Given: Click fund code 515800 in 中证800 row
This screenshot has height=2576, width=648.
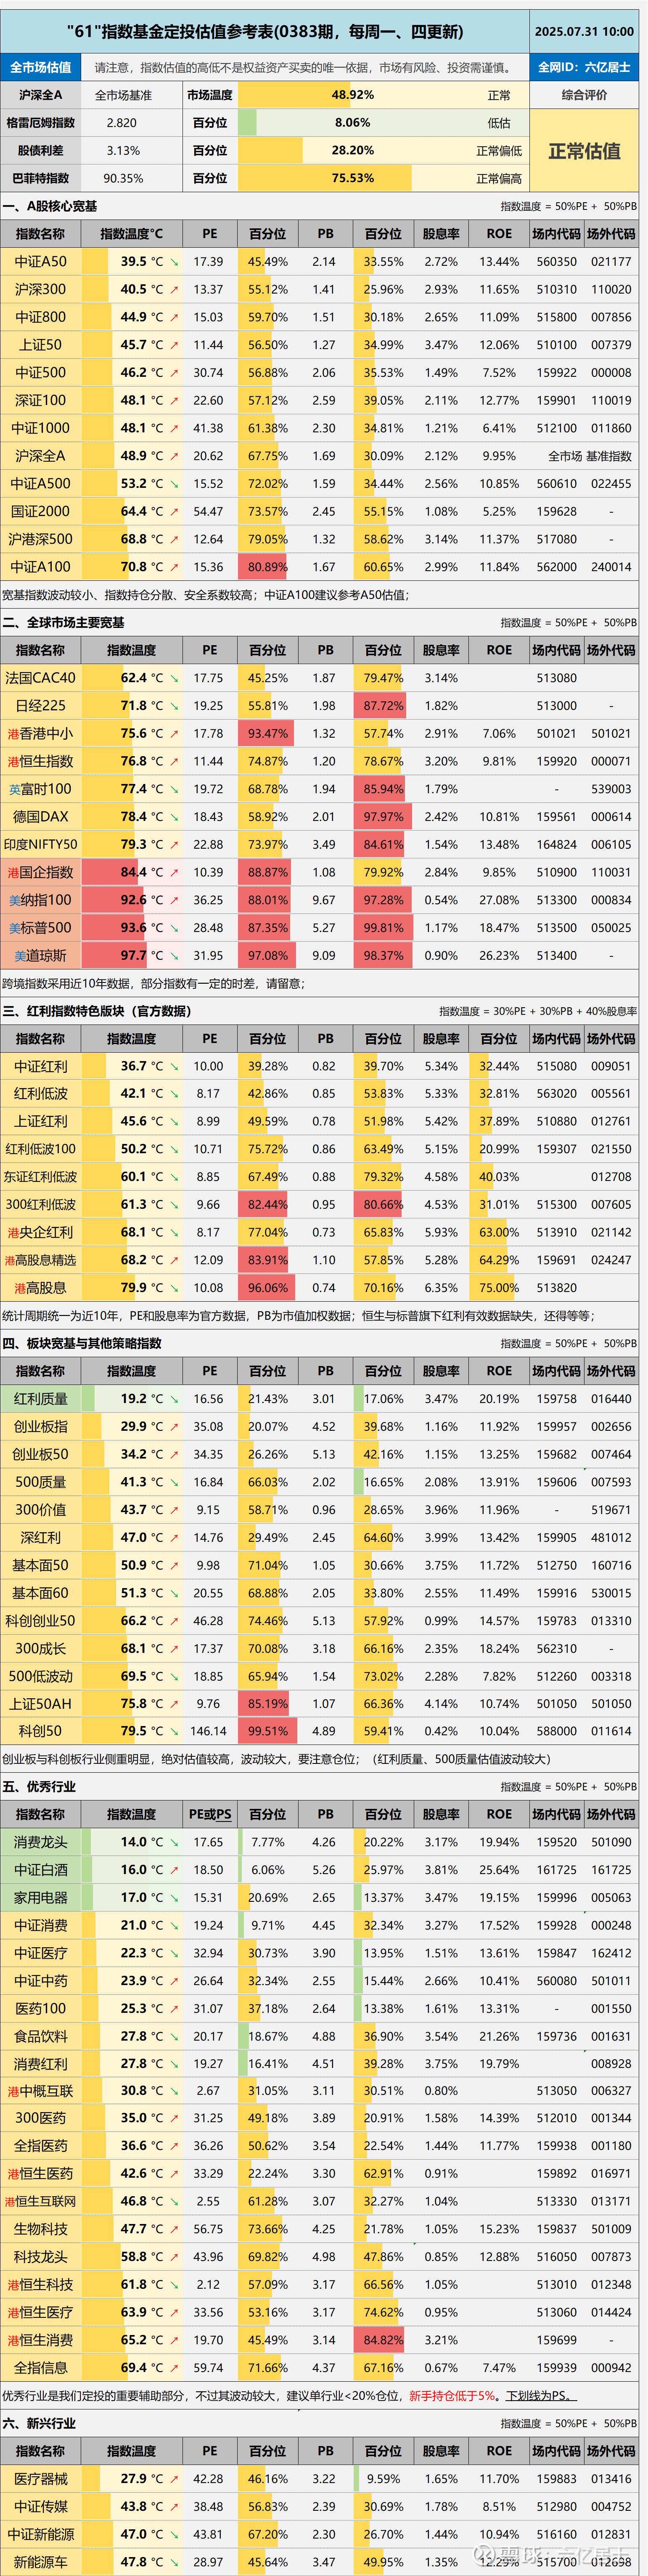Looking at the screenshot, I should click(x=556, y=318).
